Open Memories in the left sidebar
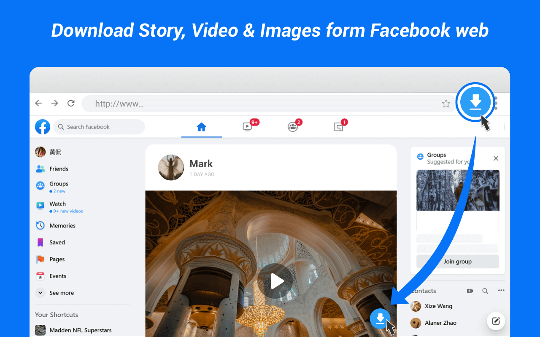The image size is (540, 337). pos(55,226)
